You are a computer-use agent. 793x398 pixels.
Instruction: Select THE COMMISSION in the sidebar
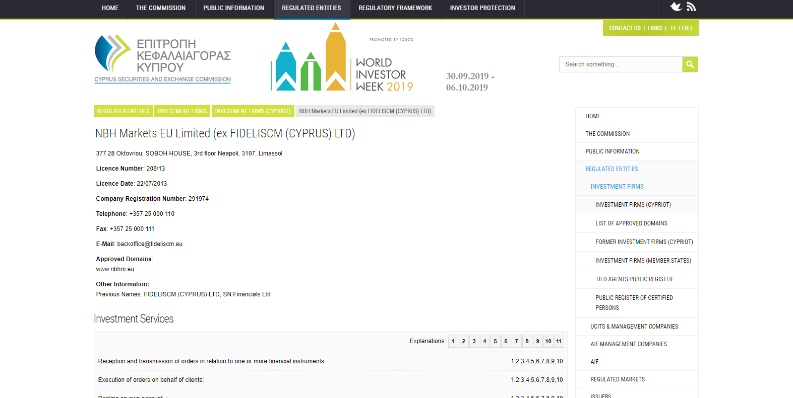coord(637,134)
